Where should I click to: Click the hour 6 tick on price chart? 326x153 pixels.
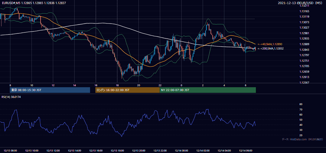[x=245, y=85]
